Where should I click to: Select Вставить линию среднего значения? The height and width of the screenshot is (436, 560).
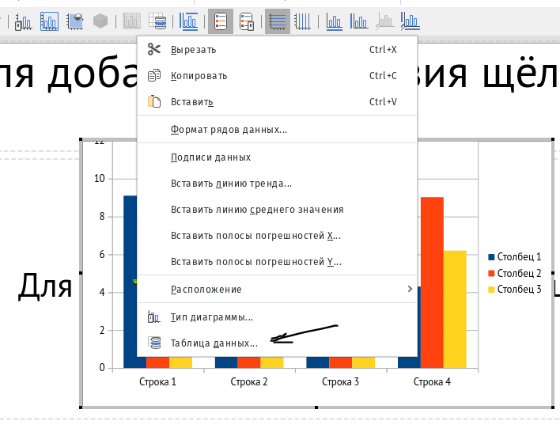click(277, 210)
